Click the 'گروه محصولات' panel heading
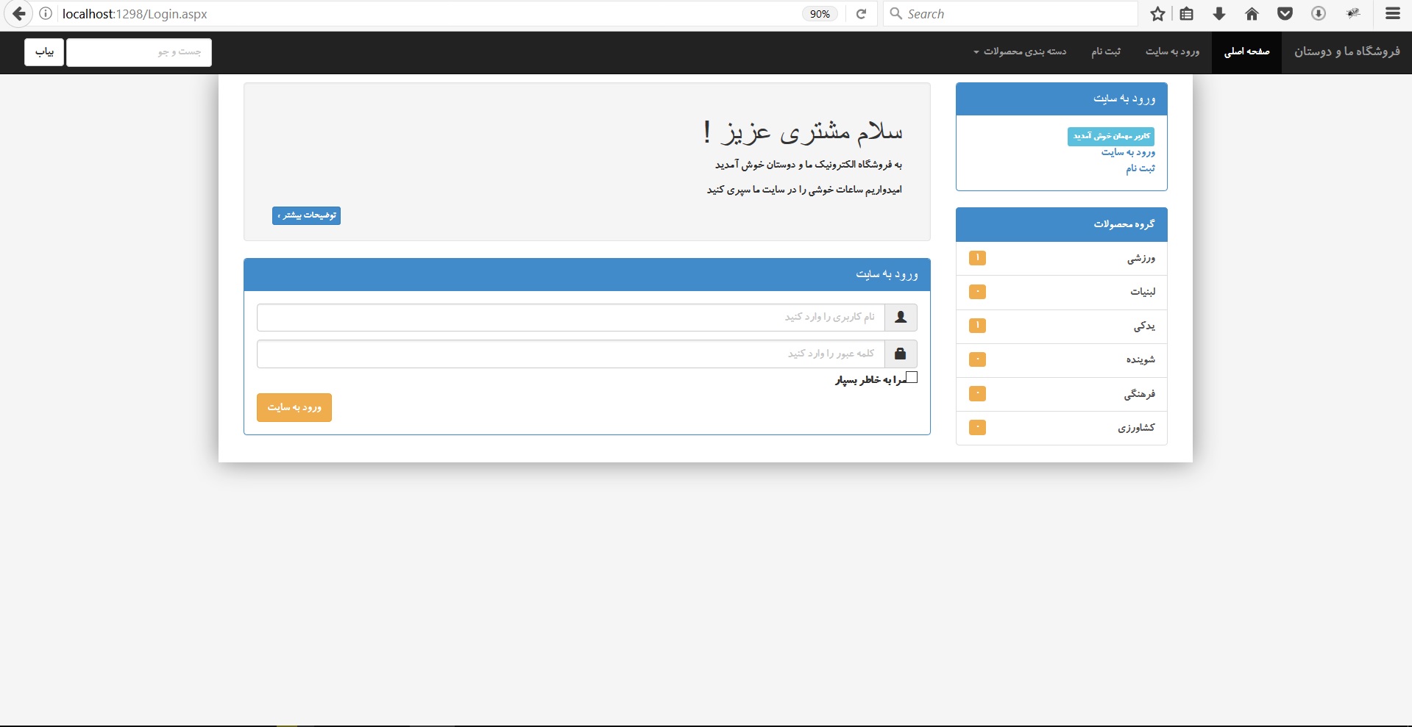The image size is (1412, 727). click(x=1062, y=224)
